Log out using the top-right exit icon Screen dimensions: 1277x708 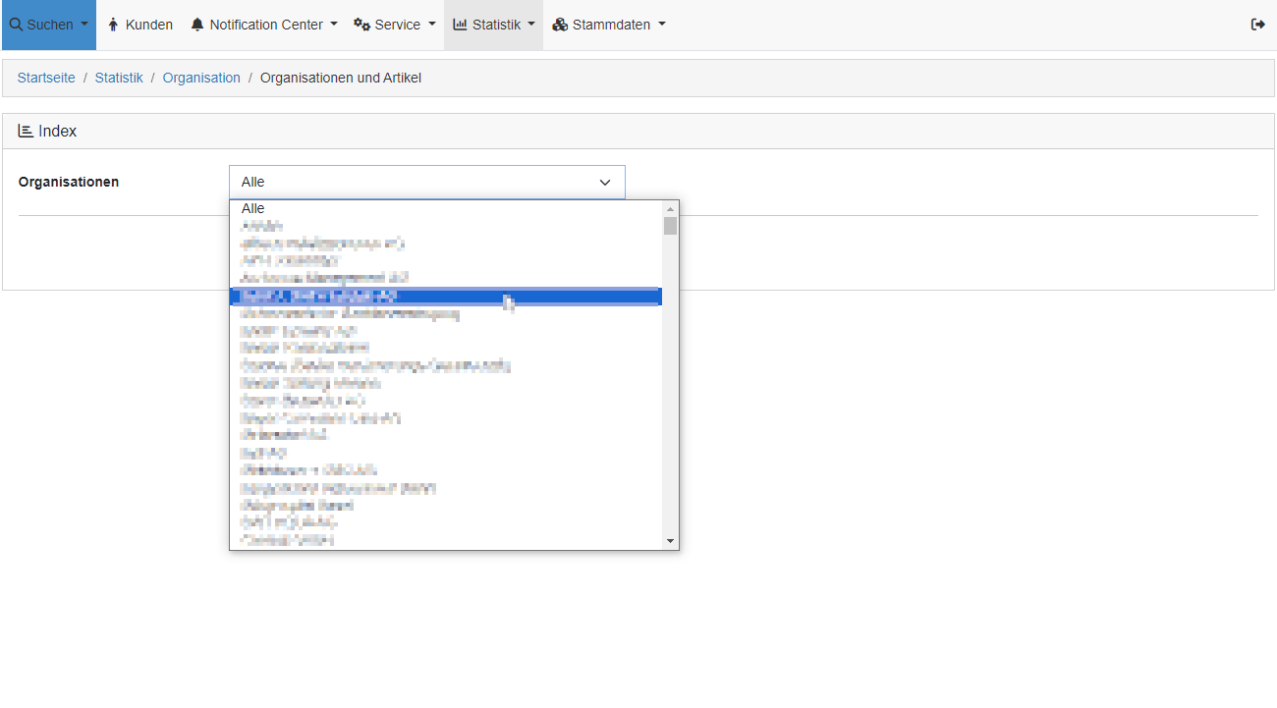(1257, 25)
